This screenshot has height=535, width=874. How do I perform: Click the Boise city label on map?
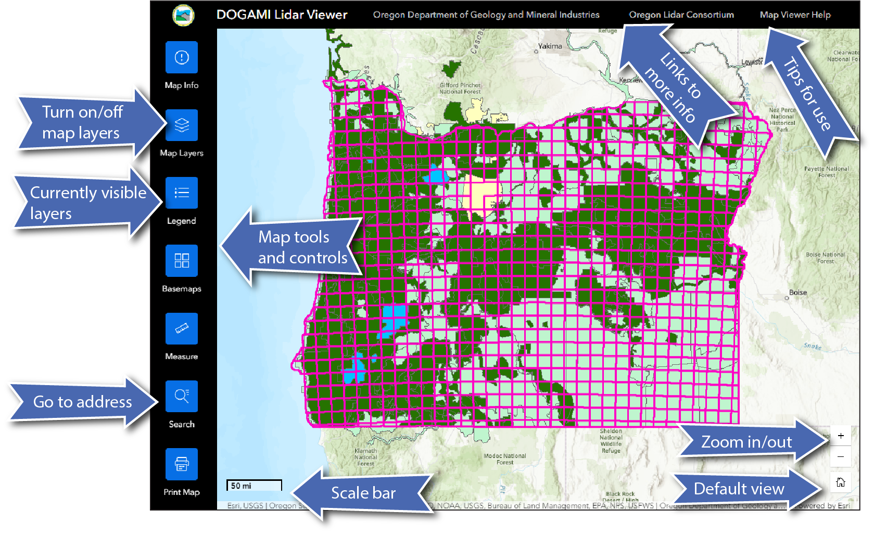798,292
